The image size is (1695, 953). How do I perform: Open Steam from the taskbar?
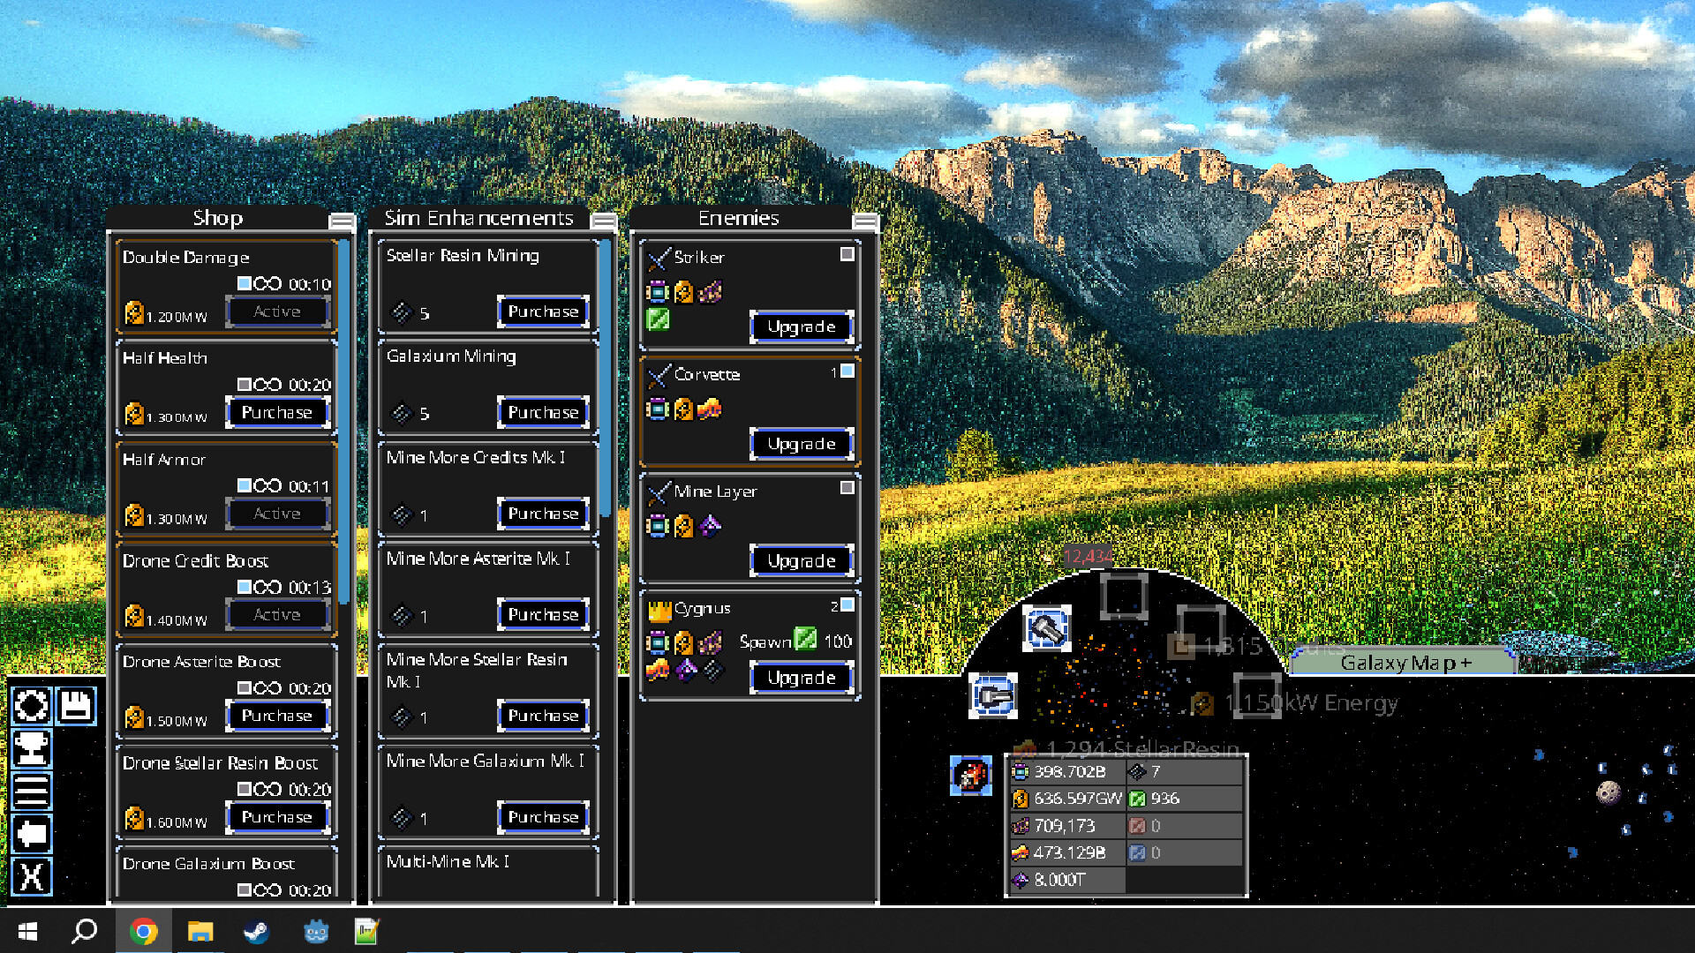coord(257,931)
